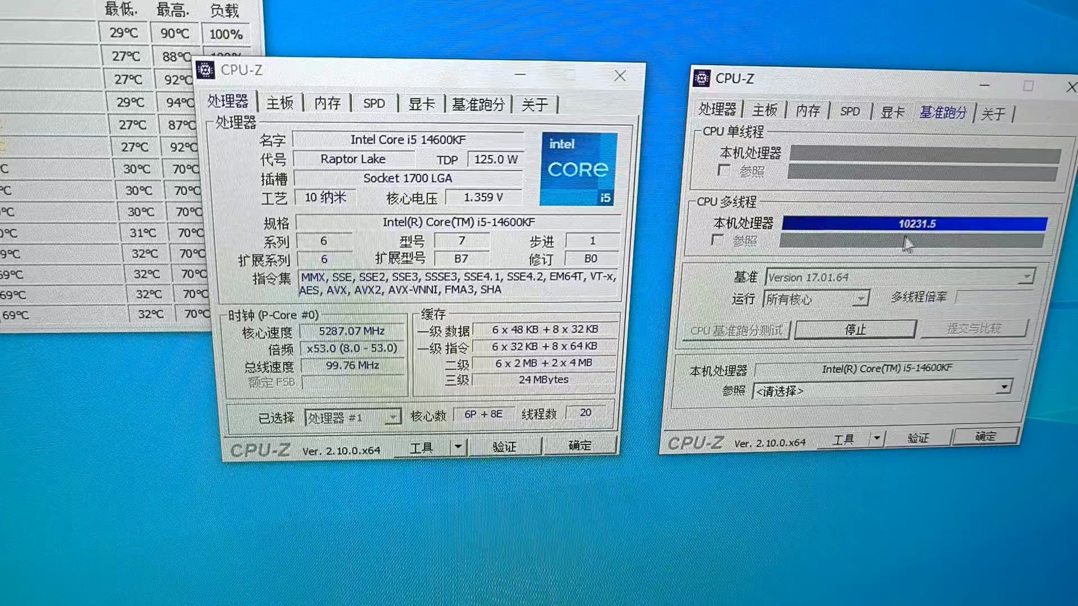Switch to the SPD tab in the left window

click(x=374, y=103)
